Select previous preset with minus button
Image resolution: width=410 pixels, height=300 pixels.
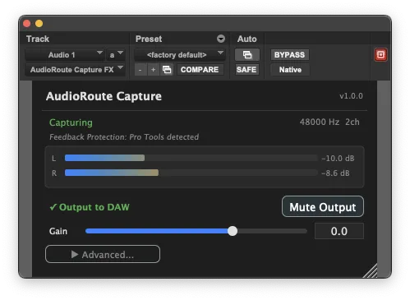click(141, 70)
